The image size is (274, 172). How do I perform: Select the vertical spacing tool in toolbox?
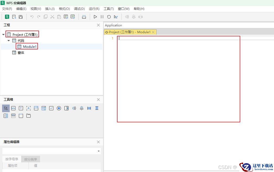tap(97, 108)
